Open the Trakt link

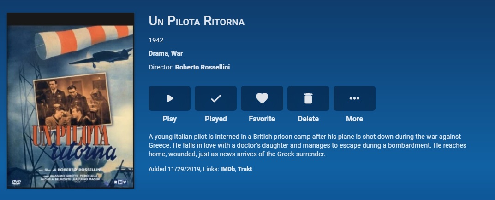245,169
